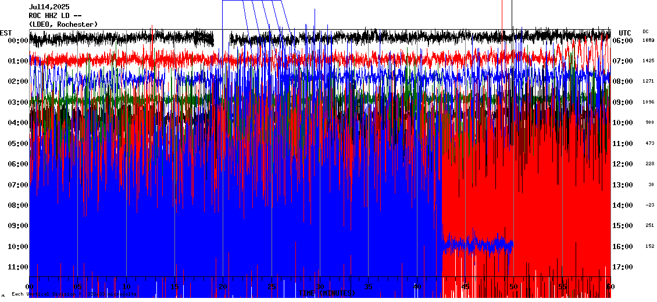Pick the 07:00 EST row label

(x=19, y=185)
